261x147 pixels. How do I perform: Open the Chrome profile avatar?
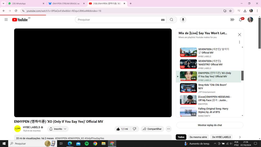(251, 11)
